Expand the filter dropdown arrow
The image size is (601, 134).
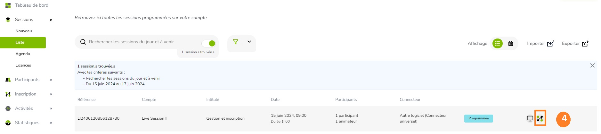(x=249, y=42)
